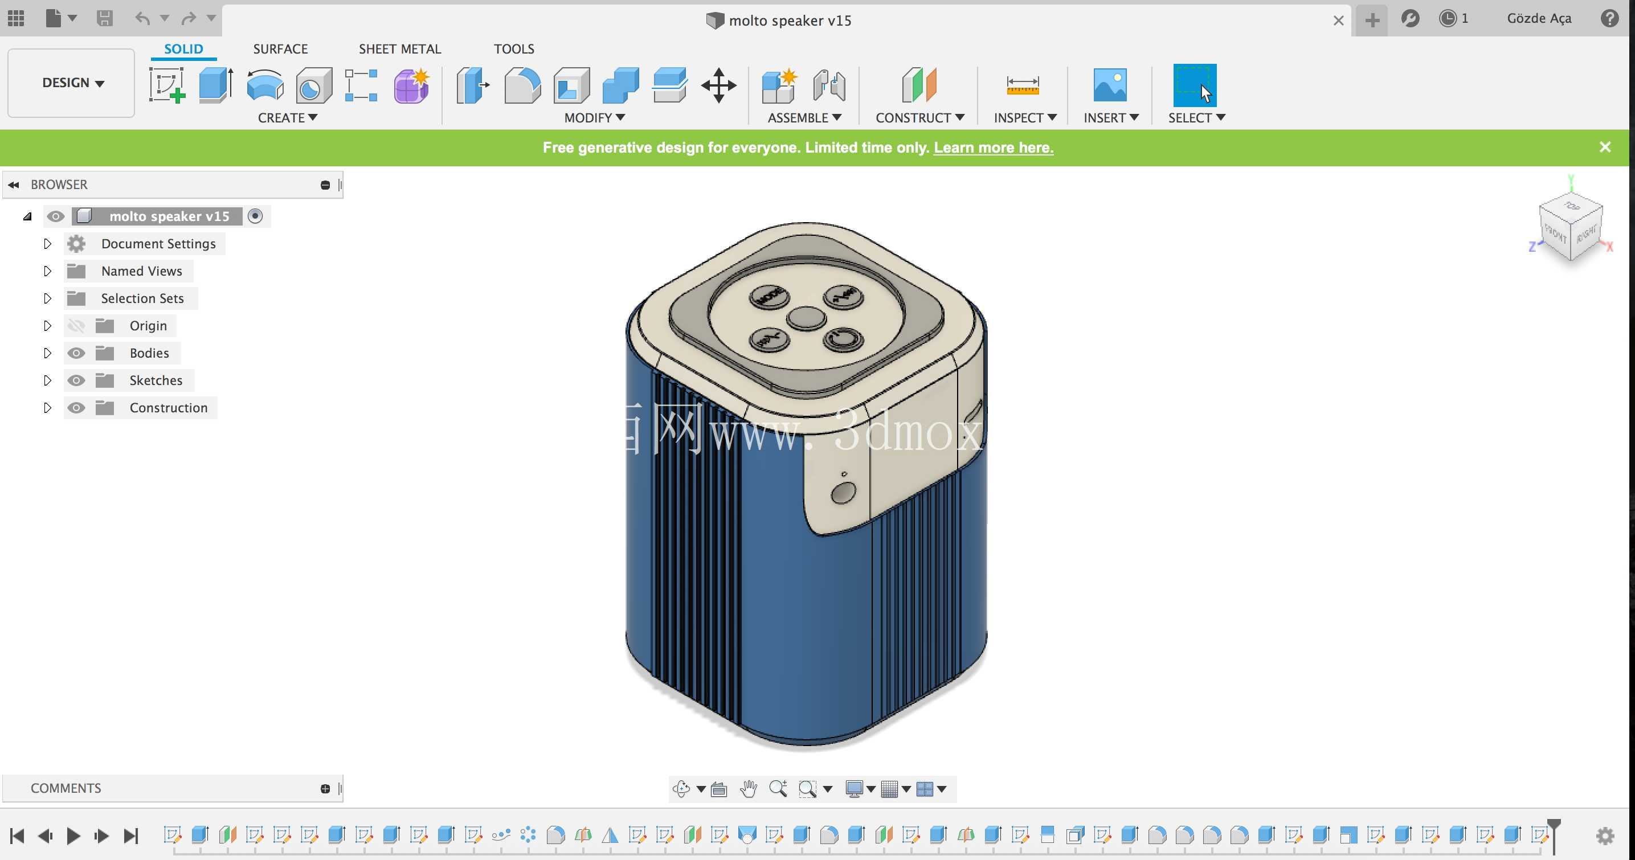Select the Offset Face tool
Viewport: 1635px width, 860px height.
click(669, 85)
